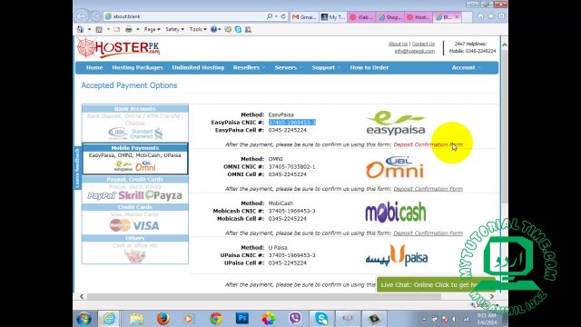Screen dimensions: 581x327
Task: Click the Leave feedback side tab
Action: click(77, 168)
